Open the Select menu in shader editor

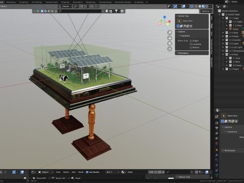point(66,172)
